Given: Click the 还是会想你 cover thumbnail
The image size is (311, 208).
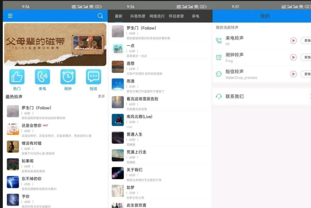Looking at the screenshot, I should pos(13,129).
